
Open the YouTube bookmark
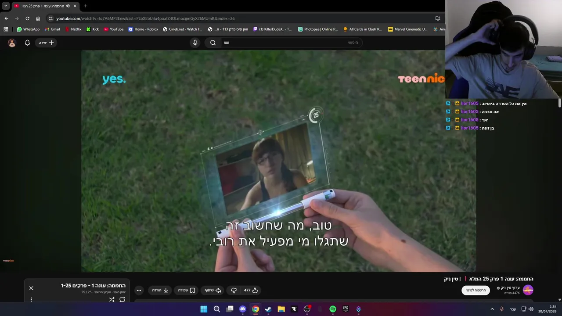114,29
